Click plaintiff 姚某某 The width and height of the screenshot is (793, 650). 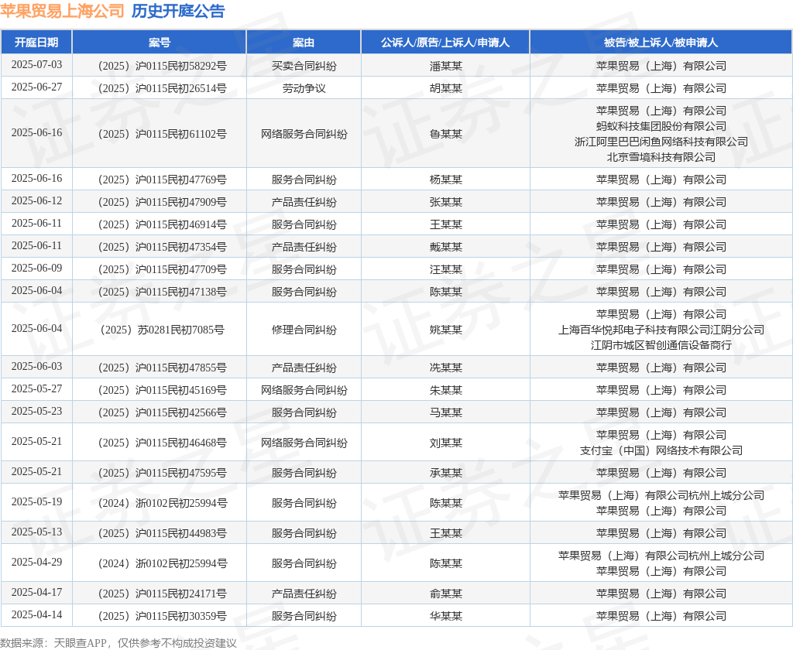[445, 330]
